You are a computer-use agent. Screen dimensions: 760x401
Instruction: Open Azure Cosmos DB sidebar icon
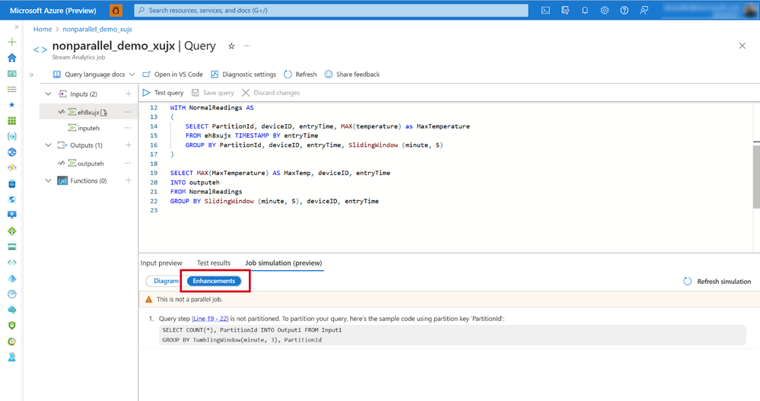(x=12, y=199)
